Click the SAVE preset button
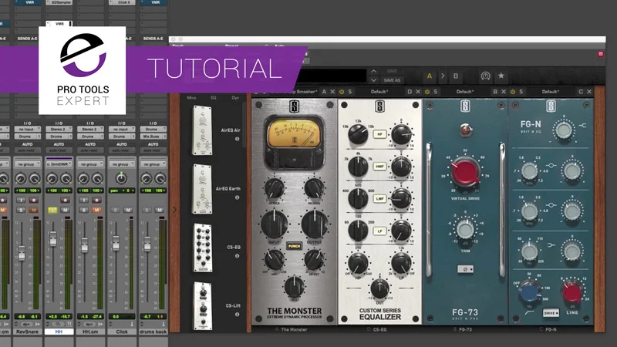Screen dimensions: 617x347 [x=392, y=71]
